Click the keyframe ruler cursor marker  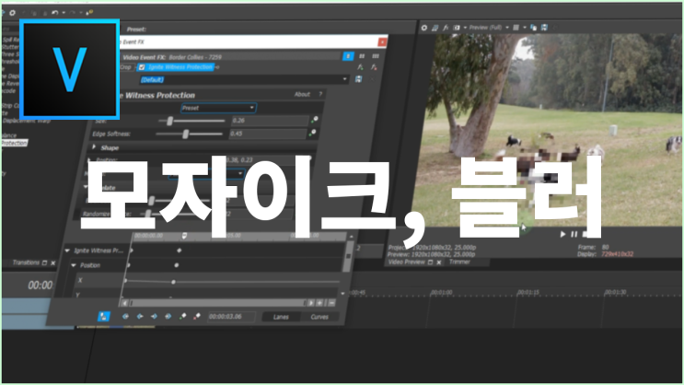pos(184,236)
